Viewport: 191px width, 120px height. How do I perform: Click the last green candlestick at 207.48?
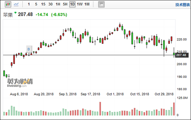tap(174, 54)
